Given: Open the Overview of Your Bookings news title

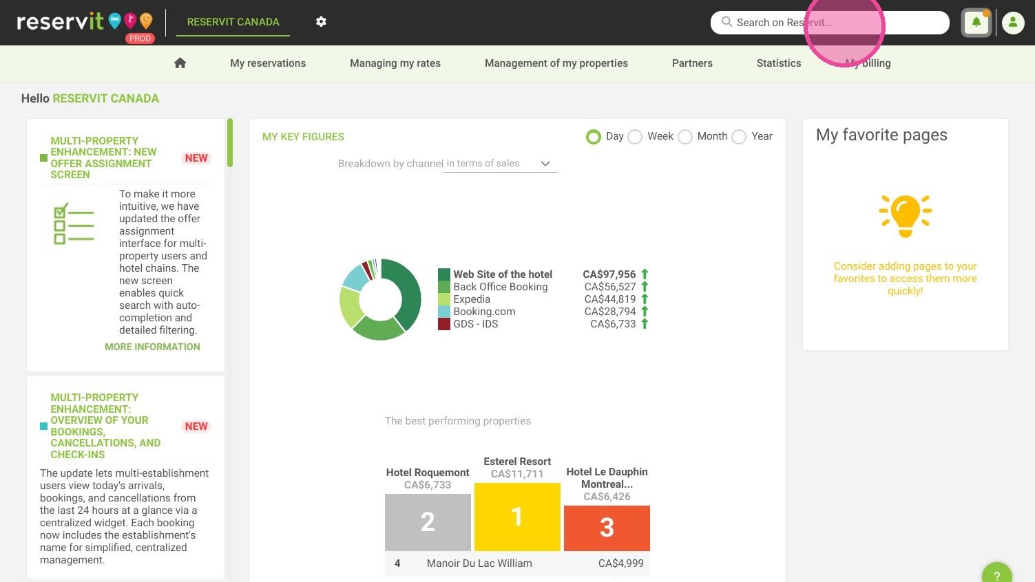Looking at the screenshot, I should (x=105, y=426).
